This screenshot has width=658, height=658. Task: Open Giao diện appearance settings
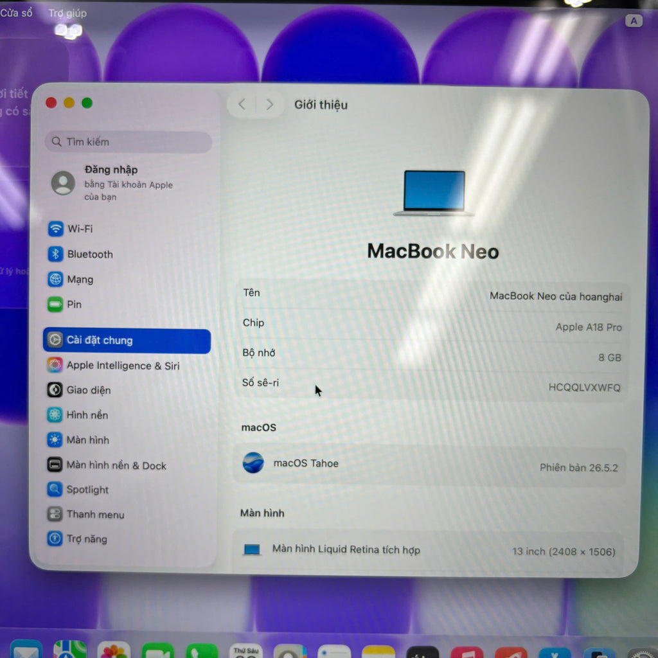(x=79, y=390)
